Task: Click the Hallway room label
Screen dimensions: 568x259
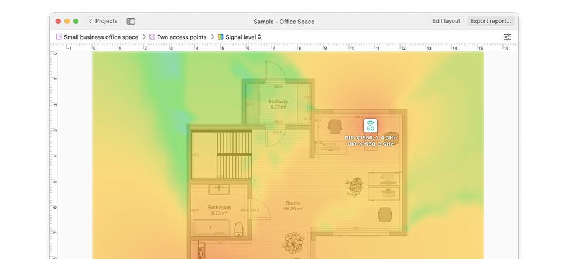Action: 278,102
